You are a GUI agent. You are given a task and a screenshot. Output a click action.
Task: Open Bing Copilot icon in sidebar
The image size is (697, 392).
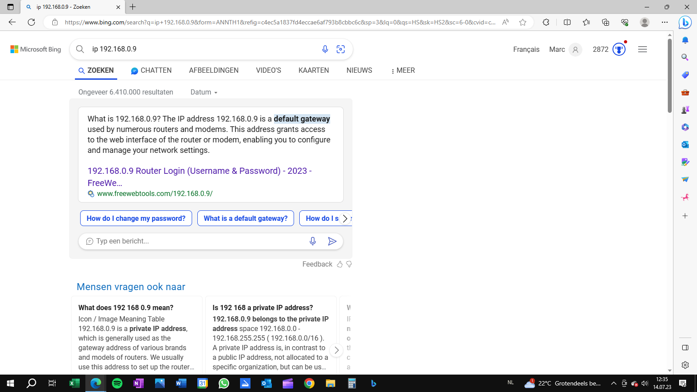point(685,22)
